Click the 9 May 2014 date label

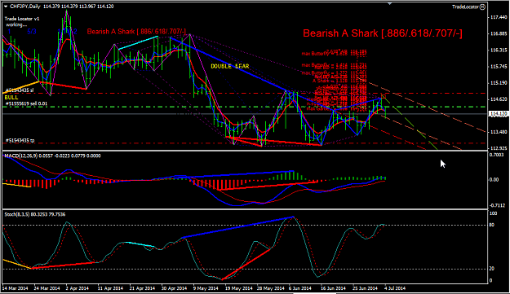pyautogui.click(x=206, y=288)
